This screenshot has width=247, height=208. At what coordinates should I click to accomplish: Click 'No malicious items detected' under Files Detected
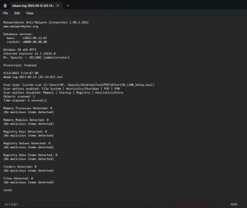click(x=29, y=182)
